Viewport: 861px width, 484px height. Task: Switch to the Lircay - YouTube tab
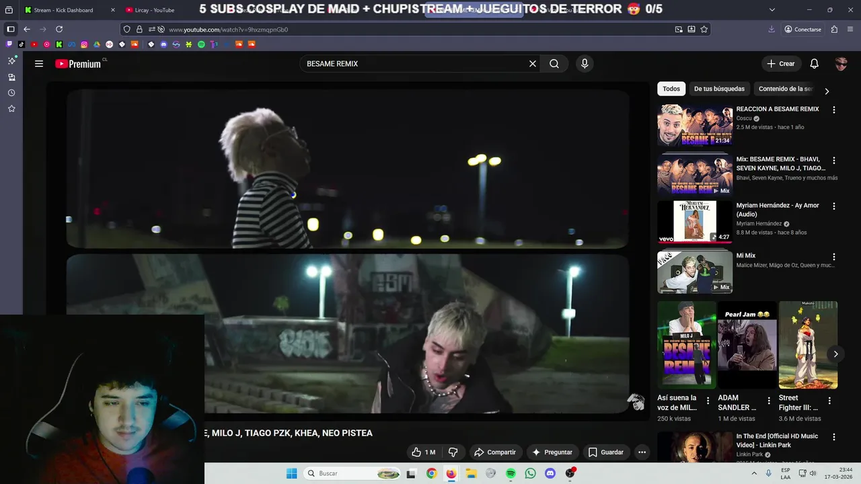(x=153, y=10)
